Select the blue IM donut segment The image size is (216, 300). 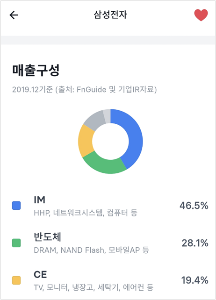(135, 138)
